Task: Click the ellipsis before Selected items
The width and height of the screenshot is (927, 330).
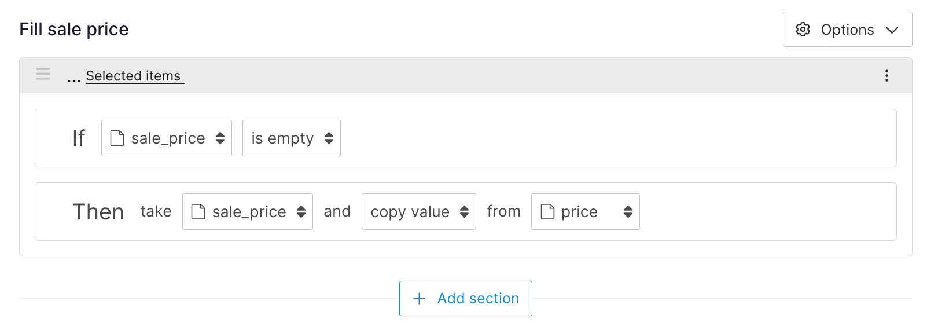Action: [x=73, y=78]
